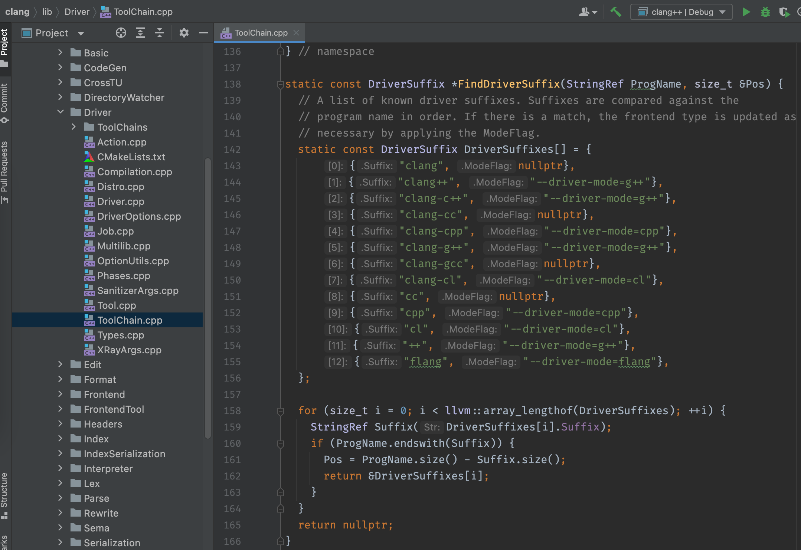Click the Driver breadcrumb in navigation bar
801x550 pixels.
[x=77, y=12]
